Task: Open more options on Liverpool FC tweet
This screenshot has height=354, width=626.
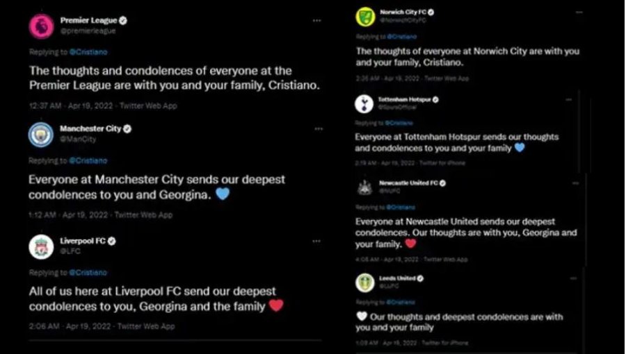Action: tap(316, 242)
